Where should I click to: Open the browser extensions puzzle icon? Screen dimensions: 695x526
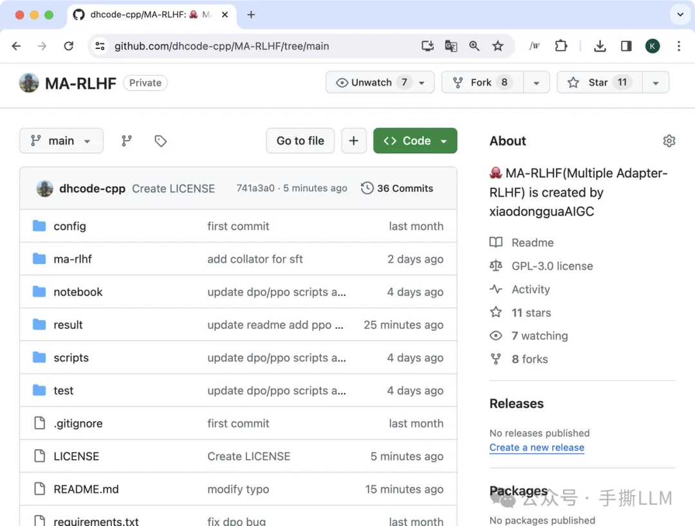pyautogui.click(x=561, y=46)
